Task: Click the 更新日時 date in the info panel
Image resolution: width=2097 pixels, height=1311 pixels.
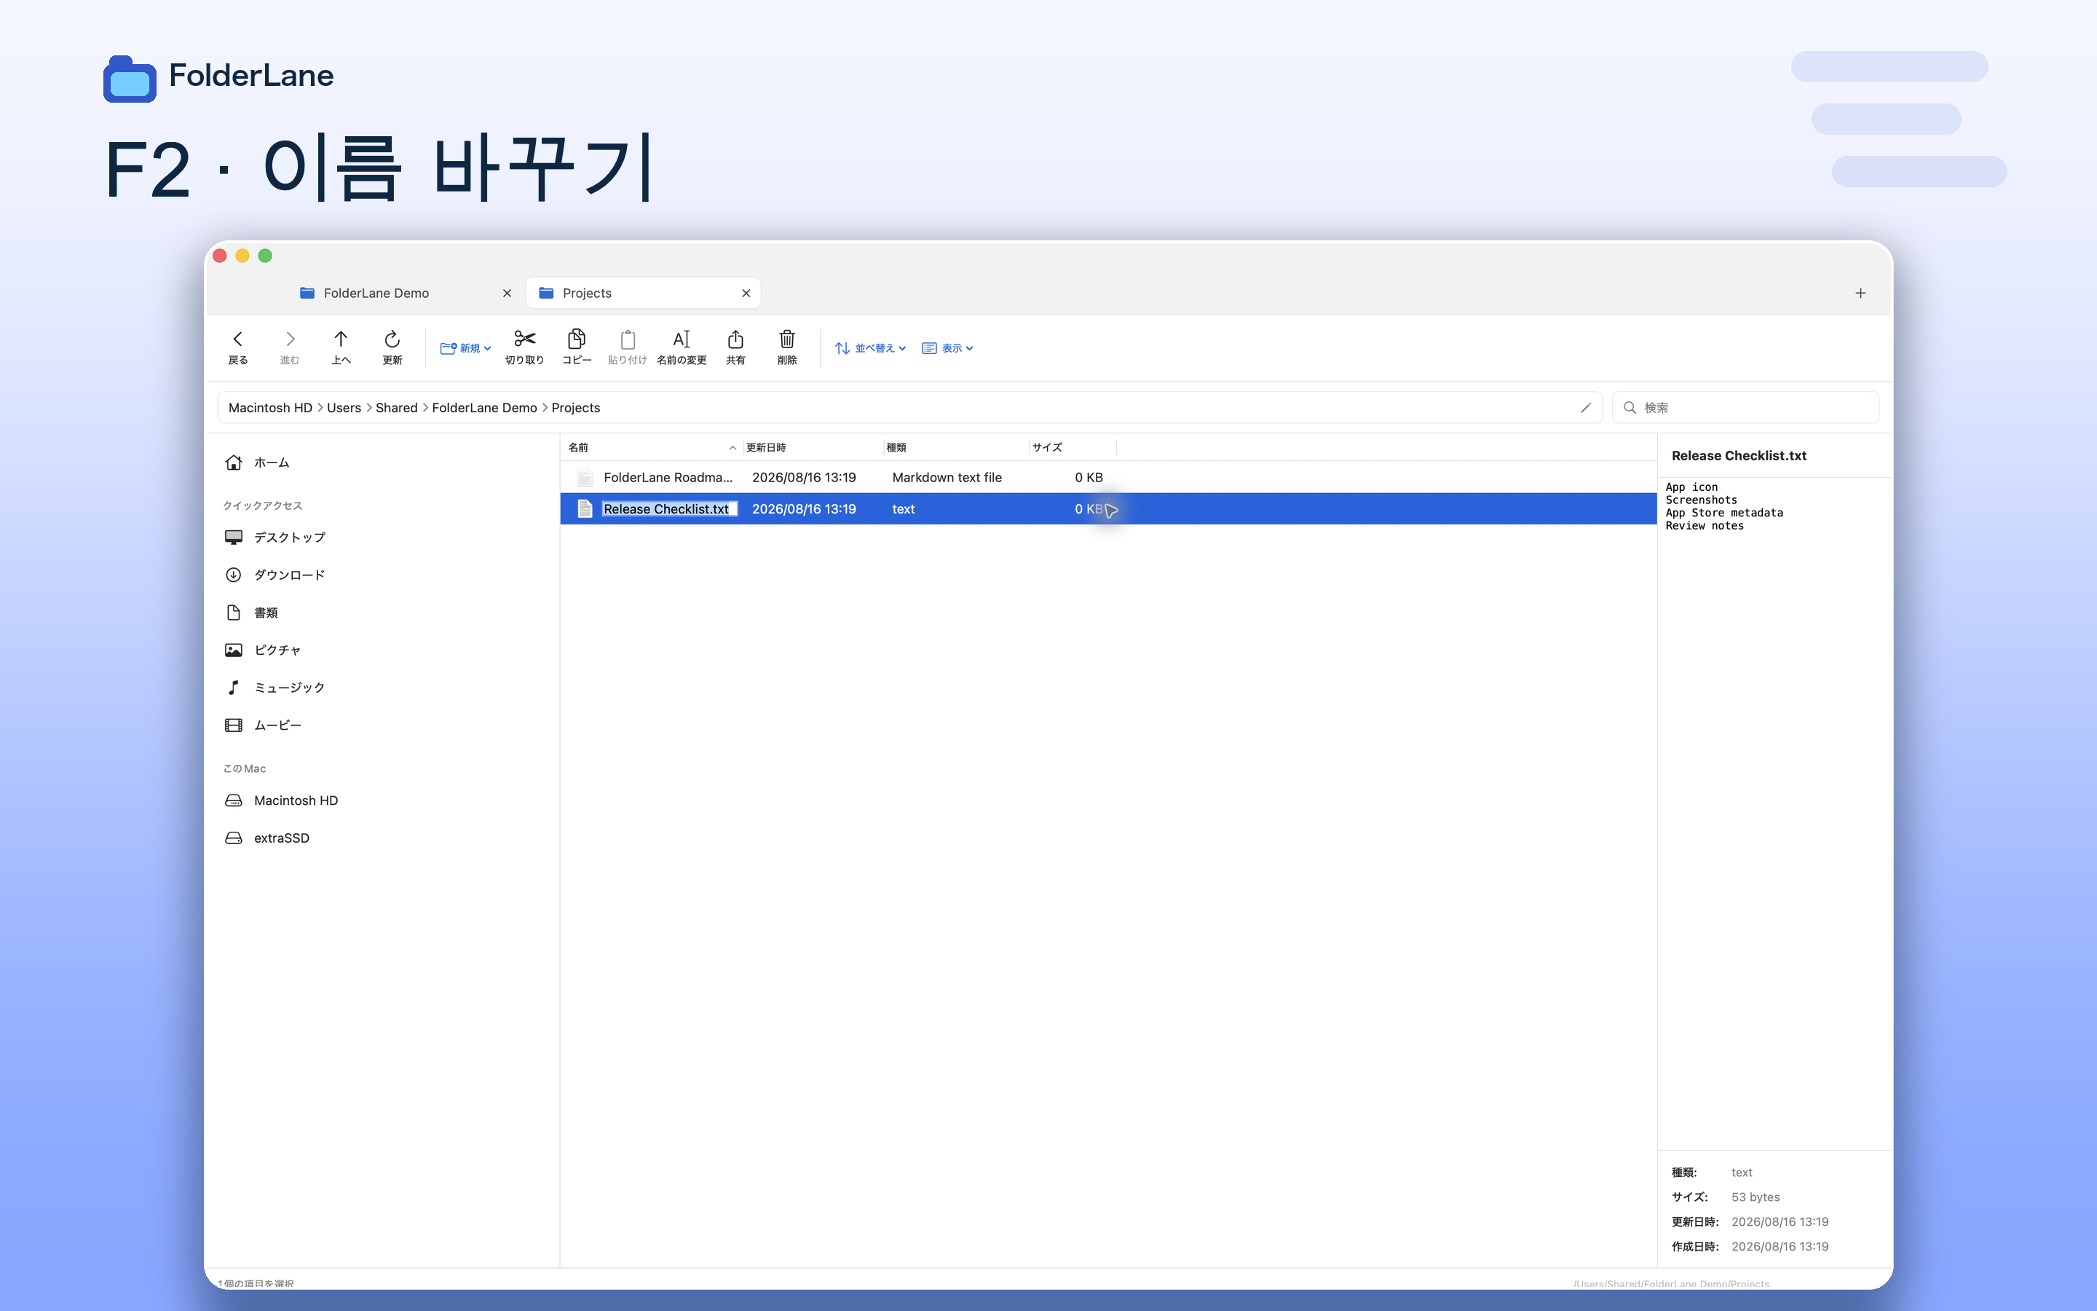Action: [x=1779, y=1221]
